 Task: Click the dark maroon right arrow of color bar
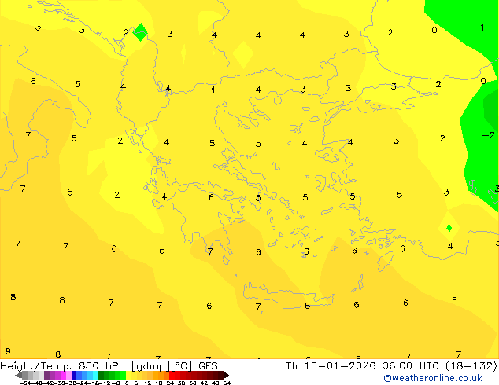[x=226, y=375]
